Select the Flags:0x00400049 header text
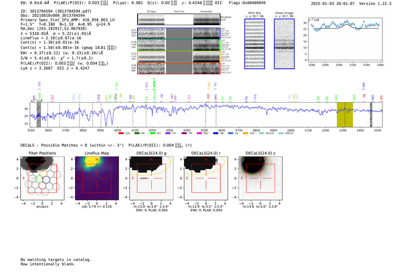Image resolution: width=412 pixels, height=280 pixels. (247, 3)
